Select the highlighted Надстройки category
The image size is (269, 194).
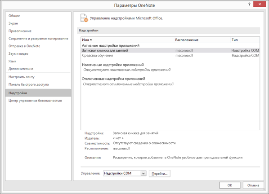[x=38, y=93]
